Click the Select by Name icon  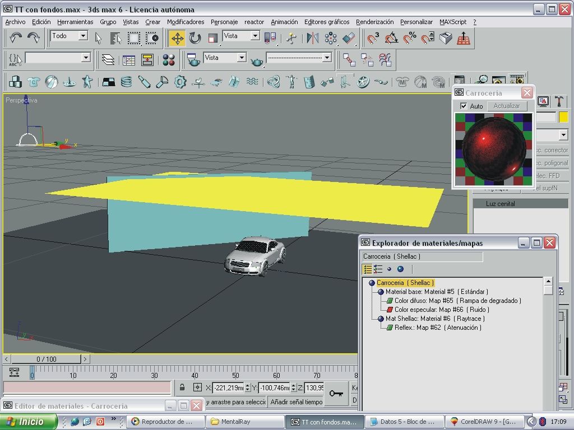[x=115, y=38]
